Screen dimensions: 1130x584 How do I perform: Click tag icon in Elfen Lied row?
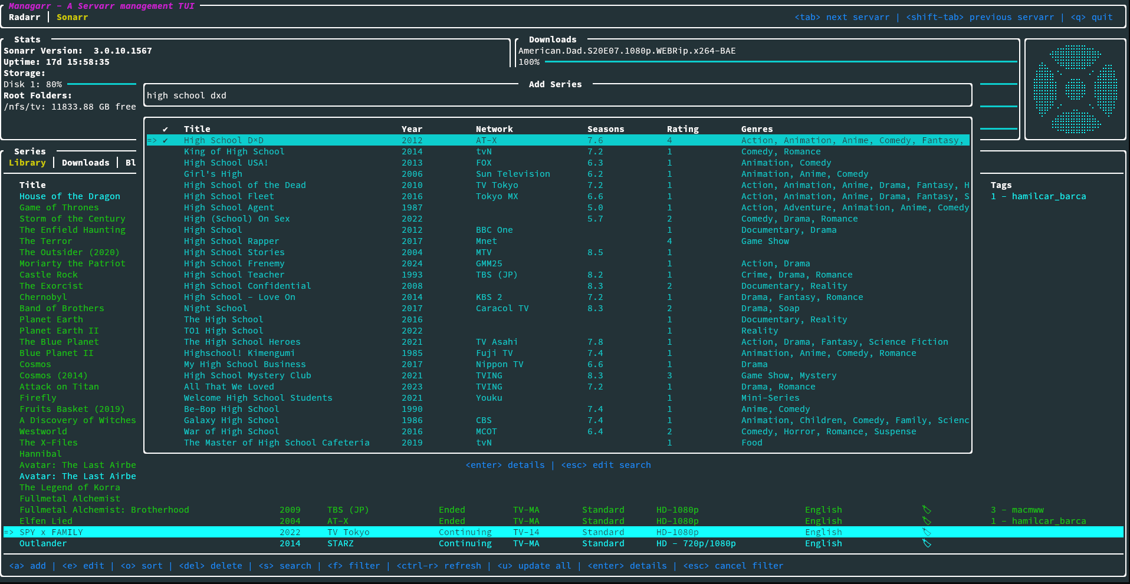927,521
